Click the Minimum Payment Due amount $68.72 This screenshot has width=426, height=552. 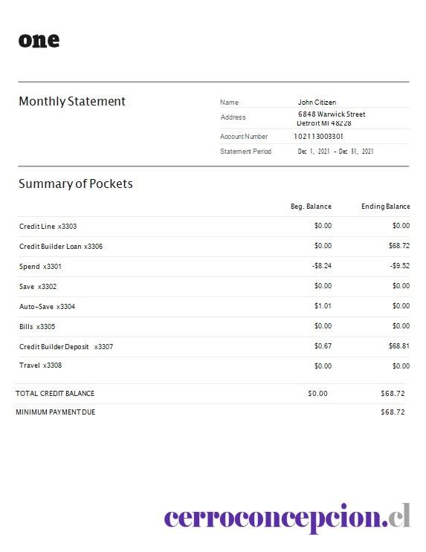(393, 412)
